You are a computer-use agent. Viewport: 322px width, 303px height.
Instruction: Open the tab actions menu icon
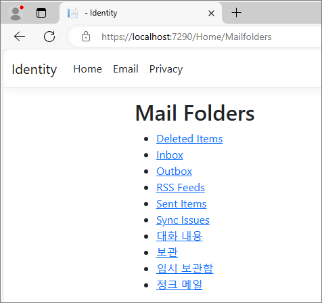pos(41,13)
